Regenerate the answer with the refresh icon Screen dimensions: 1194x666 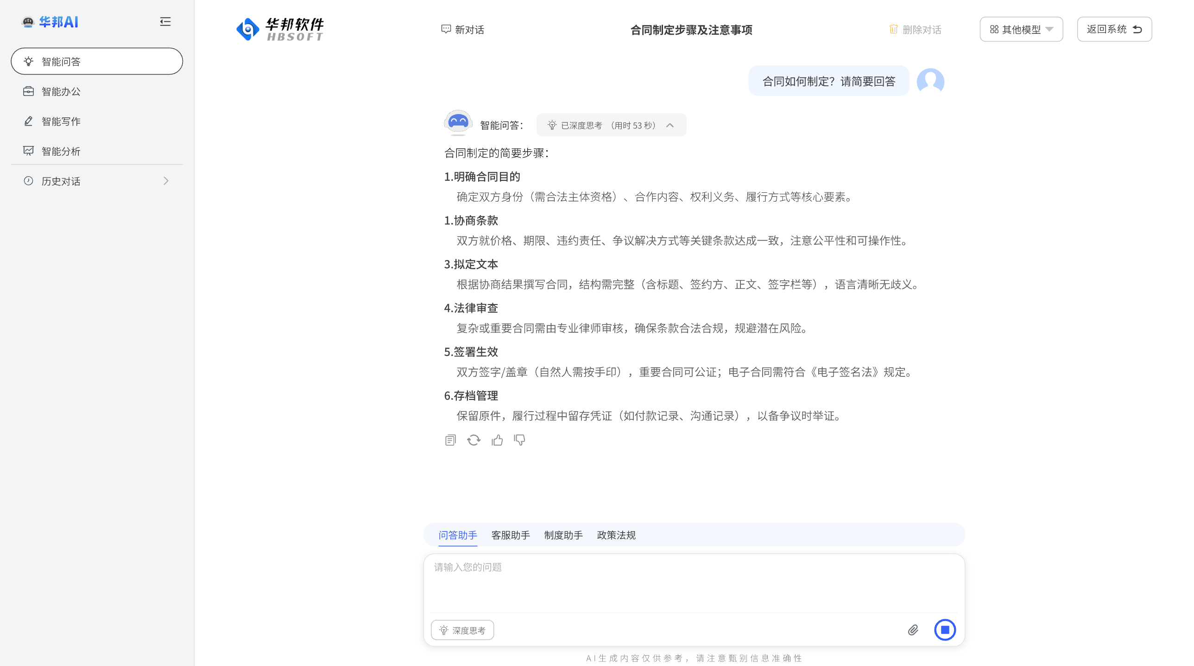pos(474,440)
